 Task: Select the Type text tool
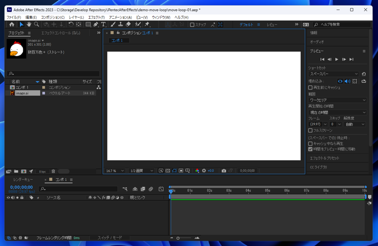tap(103, 24)
